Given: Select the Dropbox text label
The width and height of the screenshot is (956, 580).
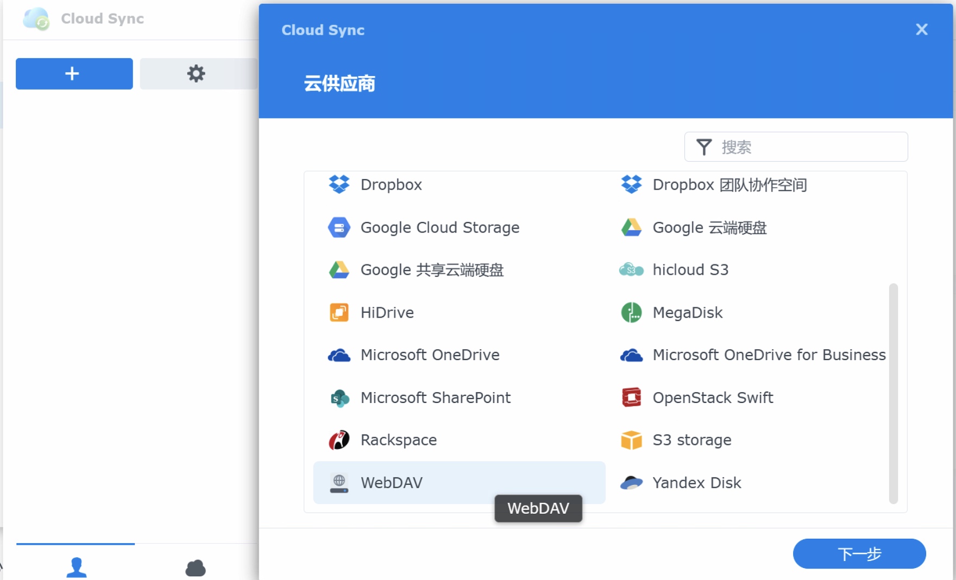Looking at the screenshot, I should [x=391, y=185].
